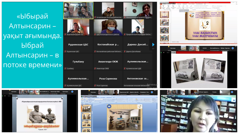Select the Гульбану participant tile
Viewport: 239px width, 134px height.
pos(78,62)
